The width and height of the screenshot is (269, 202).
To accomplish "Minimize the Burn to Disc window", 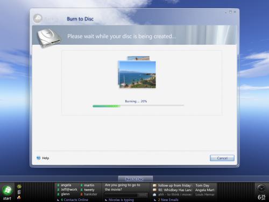I will pos(225,12).
